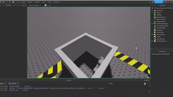This screenshot has height=97, width=173.
Task: Select the Workspace globe icon in Explorer
Action: click(x=155, y=11)
